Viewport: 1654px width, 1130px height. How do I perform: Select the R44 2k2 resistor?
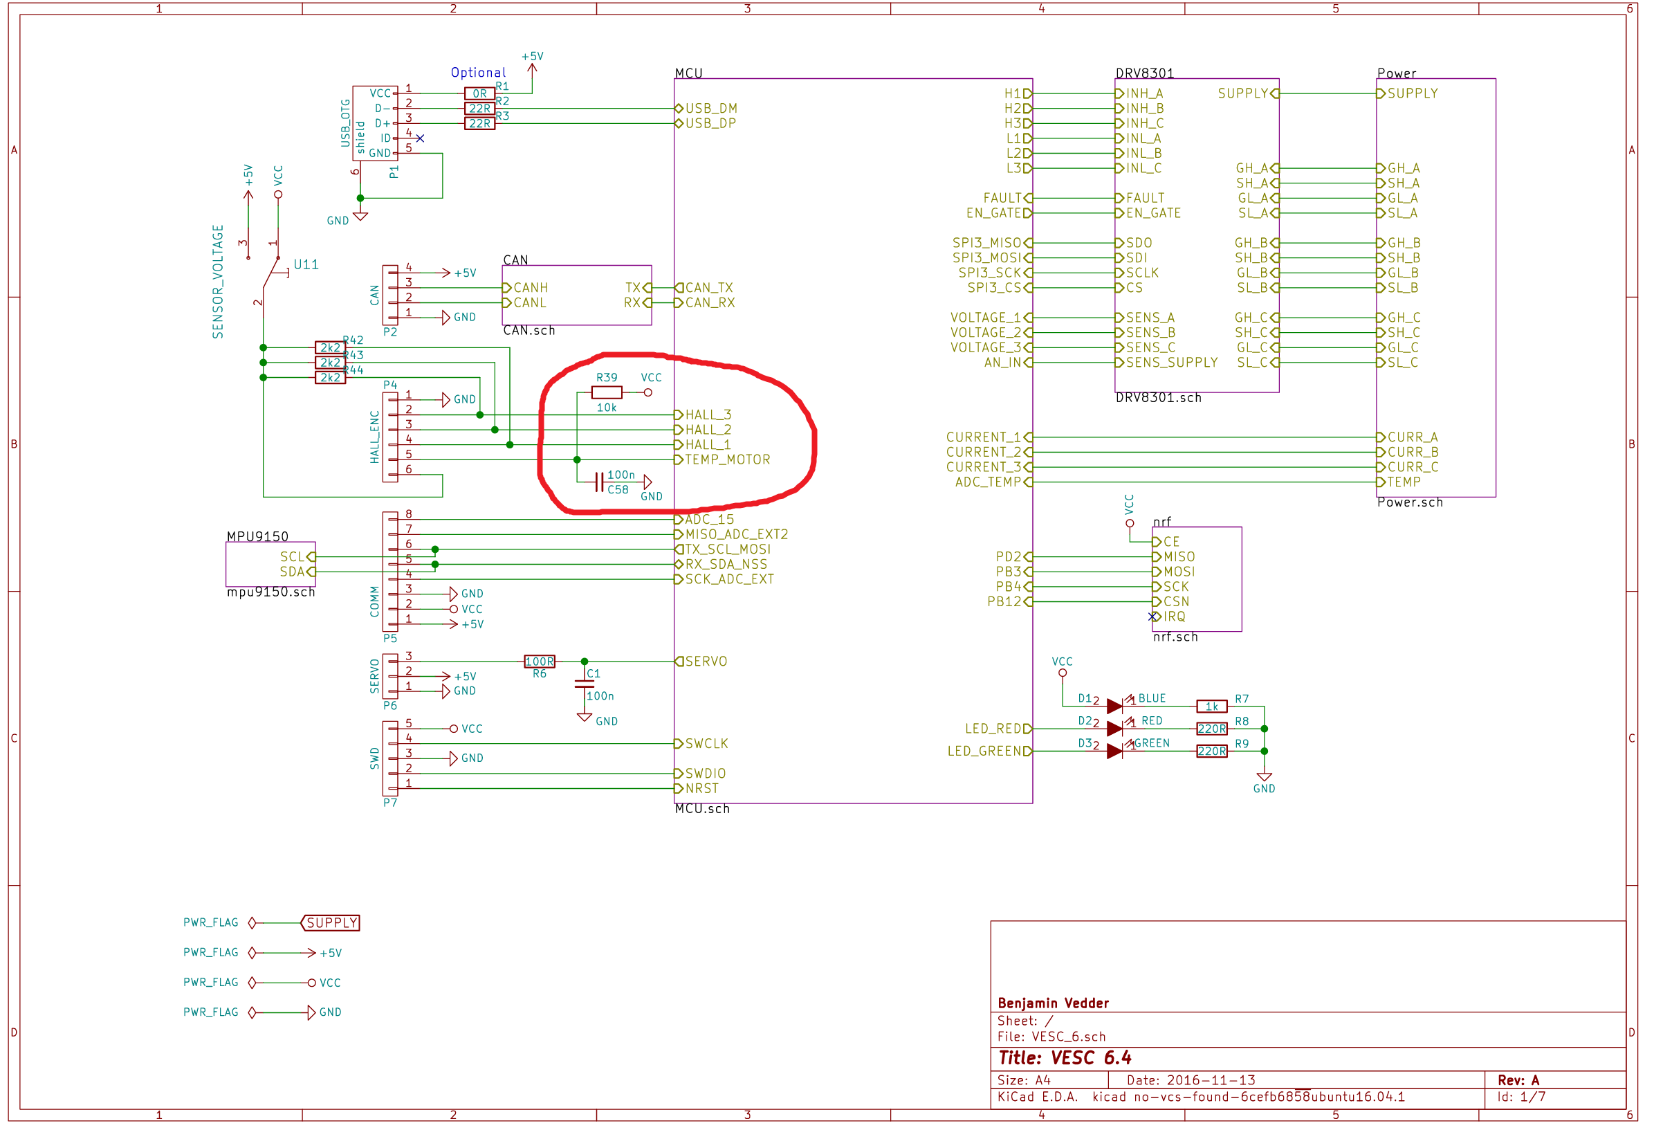(330, 377)
